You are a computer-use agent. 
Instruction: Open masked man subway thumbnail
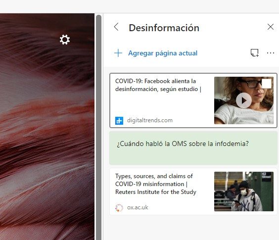click(243, 192)
